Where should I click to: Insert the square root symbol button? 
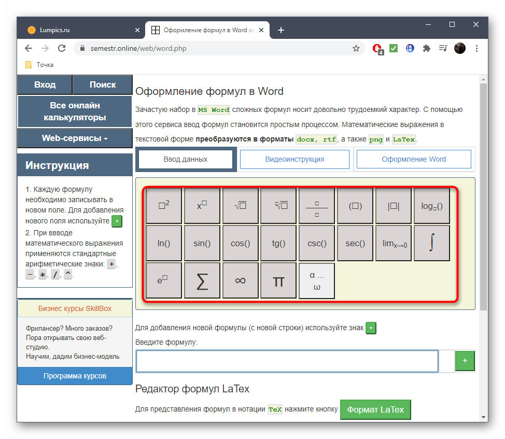pyautogui.click(x=240, y=206)
